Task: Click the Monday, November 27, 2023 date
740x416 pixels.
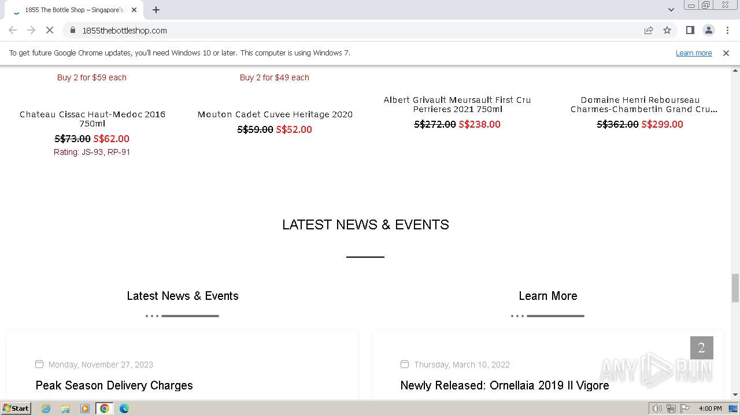Action: 101,365
